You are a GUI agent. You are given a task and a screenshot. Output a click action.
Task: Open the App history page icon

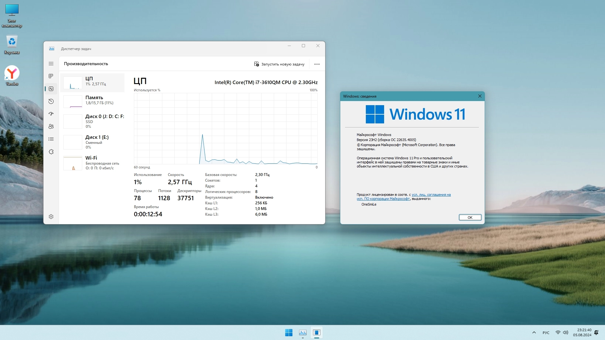pyautogui.click(x=51, y=101)
